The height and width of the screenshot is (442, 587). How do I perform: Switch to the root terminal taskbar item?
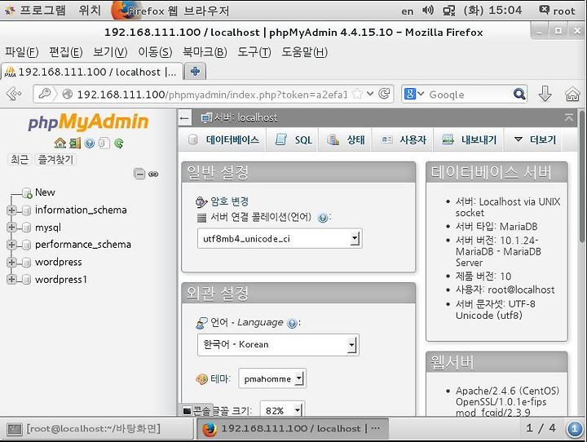(x=97, y=428)
